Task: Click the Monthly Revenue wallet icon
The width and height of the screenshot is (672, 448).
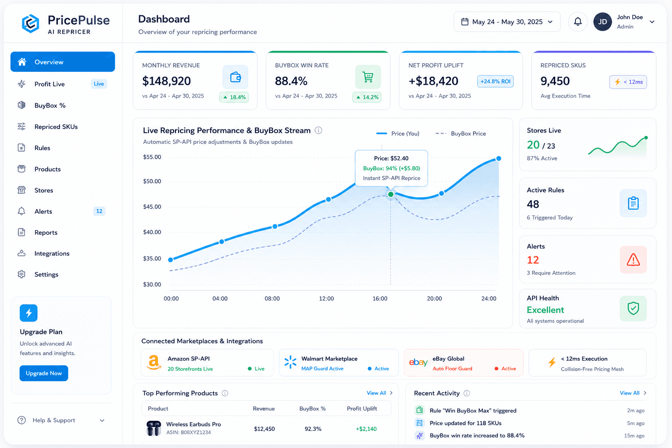Action: tap(235, 77)
